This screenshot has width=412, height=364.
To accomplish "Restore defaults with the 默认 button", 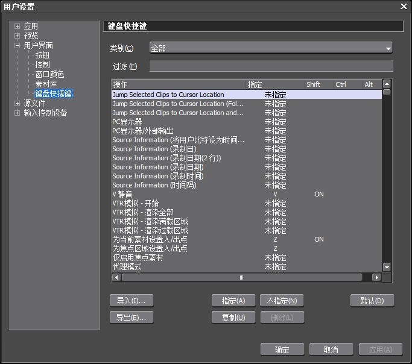I will point(372,301).
